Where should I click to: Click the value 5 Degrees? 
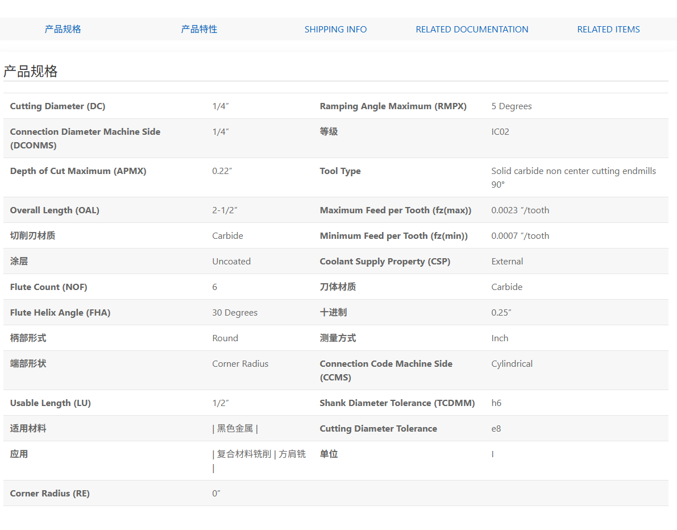click(x=511, y=106)
